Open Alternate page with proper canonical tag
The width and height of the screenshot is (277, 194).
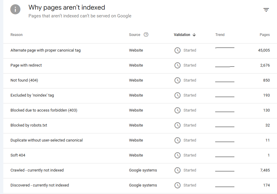pyautogui.click(x=46, y=50)
